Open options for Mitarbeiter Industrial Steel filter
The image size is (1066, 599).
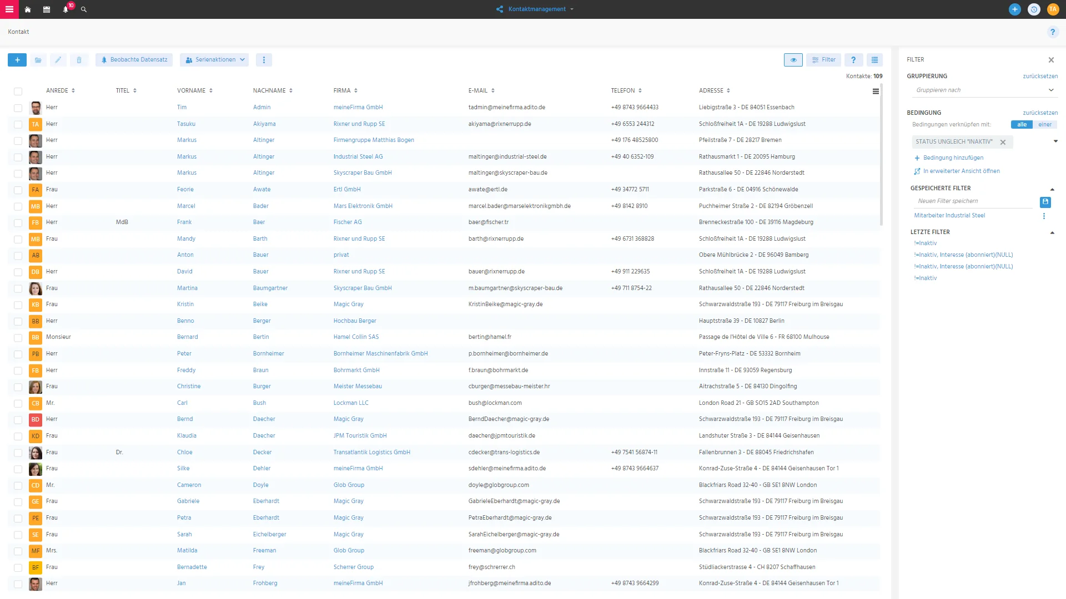tap(1044, 216)
